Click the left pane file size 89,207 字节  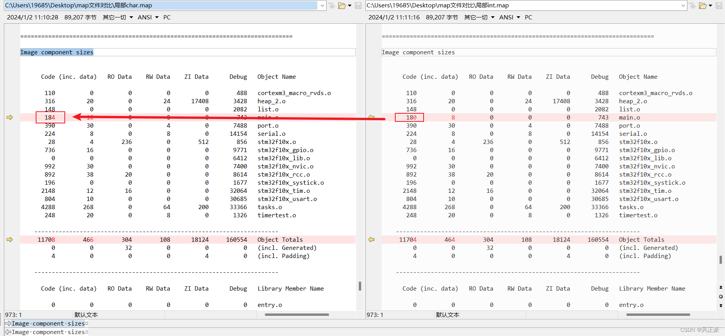point(80,17)
